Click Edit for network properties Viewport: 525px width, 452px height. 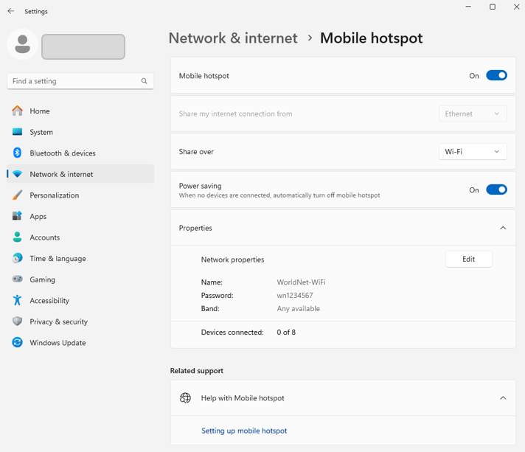468,260
